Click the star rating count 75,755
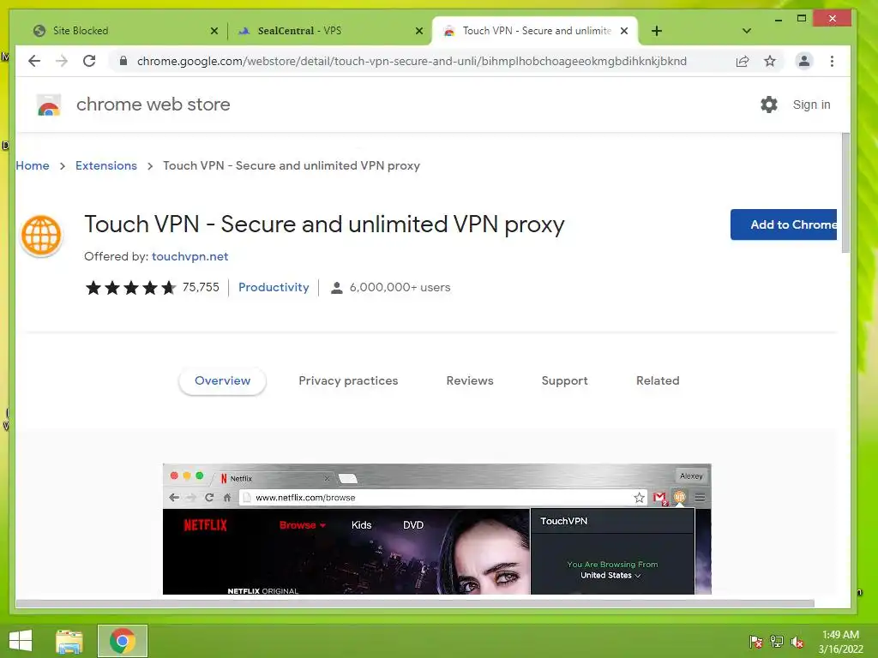The image size is (878, 658). [201, 287]
